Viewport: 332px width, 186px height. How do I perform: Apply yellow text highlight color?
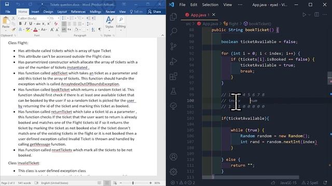coord(27,30)
